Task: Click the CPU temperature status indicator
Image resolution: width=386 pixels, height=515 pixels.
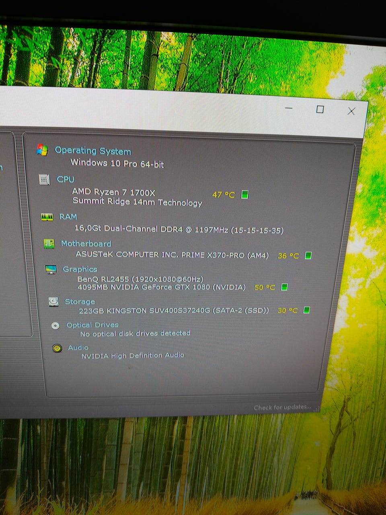Action: click(x=244, y=195)
